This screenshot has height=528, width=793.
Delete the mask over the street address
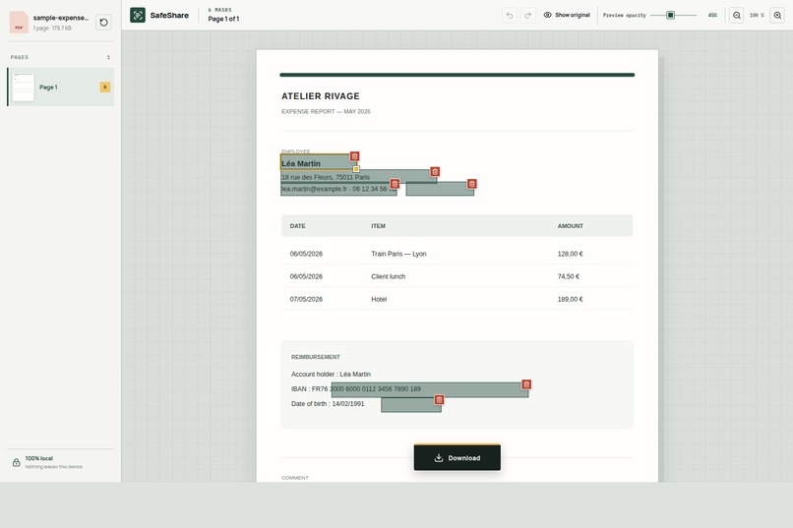tap(435, 172)
